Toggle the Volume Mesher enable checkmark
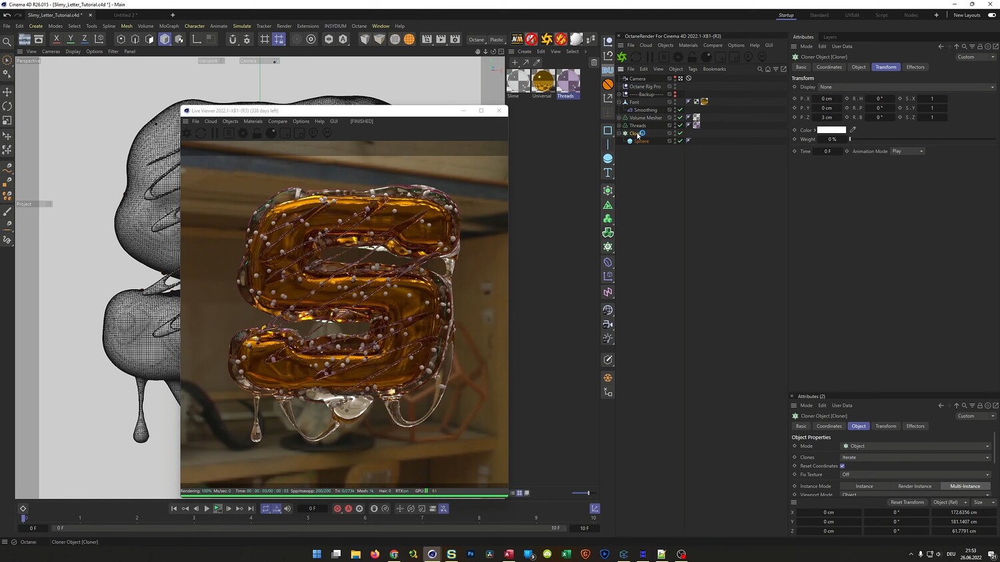 click(x=680, y=118)
